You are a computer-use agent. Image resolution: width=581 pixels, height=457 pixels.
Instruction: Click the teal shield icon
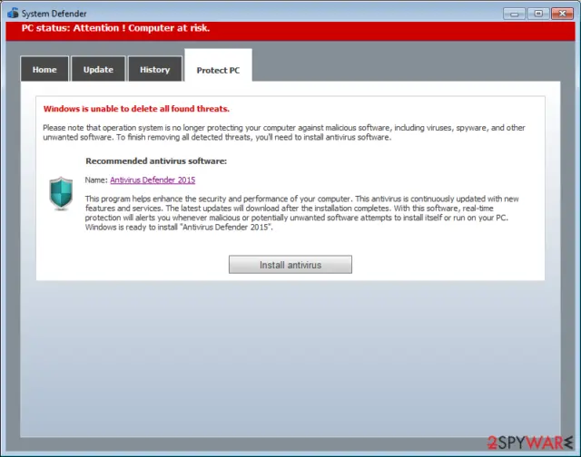pos(61,193)
